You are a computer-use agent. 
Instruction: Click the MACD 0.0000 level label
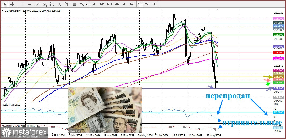pyautogui.click(x=278, y=128)
